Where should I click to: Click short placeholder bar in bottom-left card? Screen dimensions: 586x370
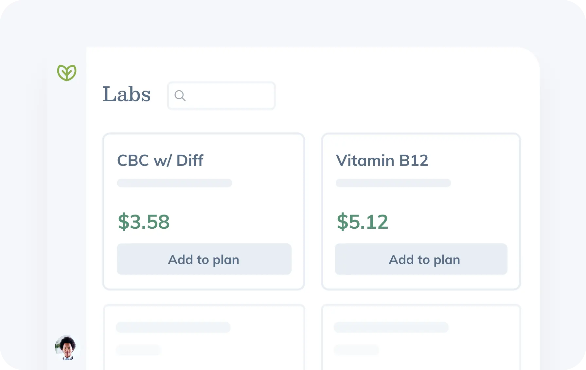pyautogui.click(x=138, y=350)
